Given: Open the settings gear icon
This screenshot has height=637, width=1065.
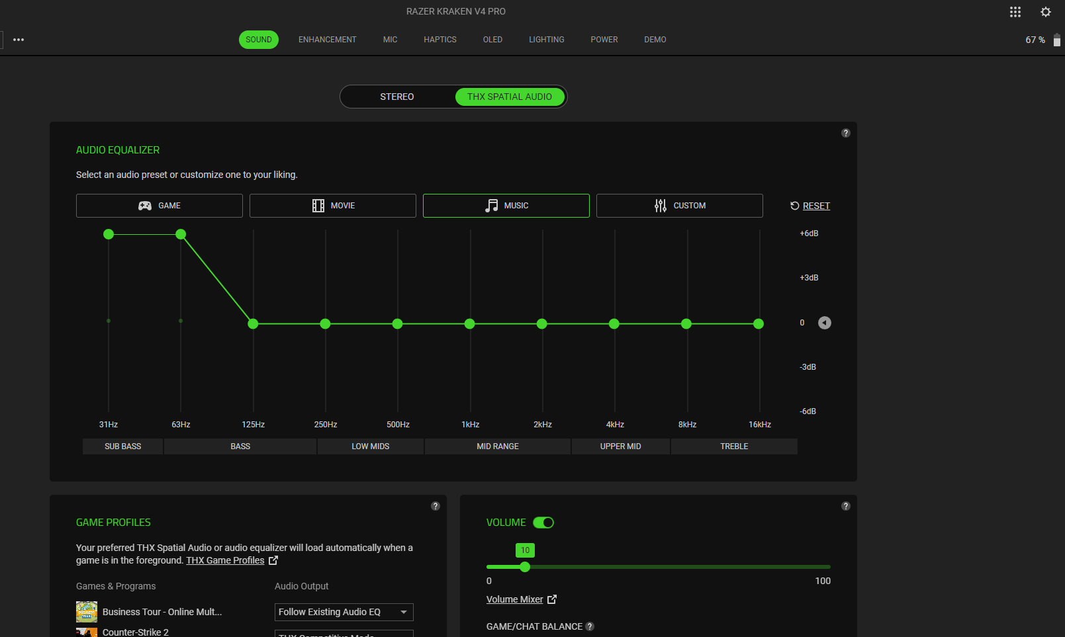Looking at the screenshot, I should (x=1046, y=12).
